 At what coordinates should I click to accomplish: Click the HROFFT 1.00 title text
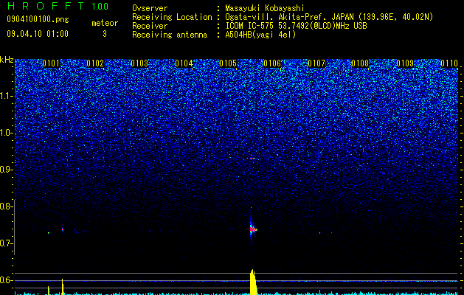point(58,6)
